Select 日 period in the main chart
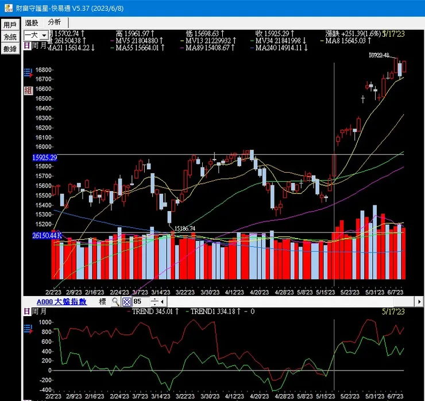425x401 pixels. coord(27,45)
